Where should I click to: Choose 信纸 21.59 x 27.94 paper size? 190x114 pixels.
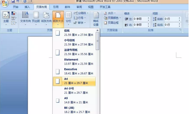[x=74, y=33]
